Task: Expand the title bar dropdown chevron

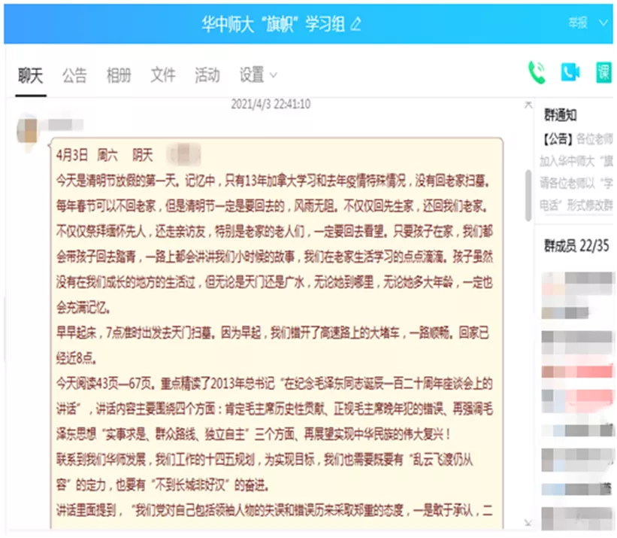Action: click(603, 23)
